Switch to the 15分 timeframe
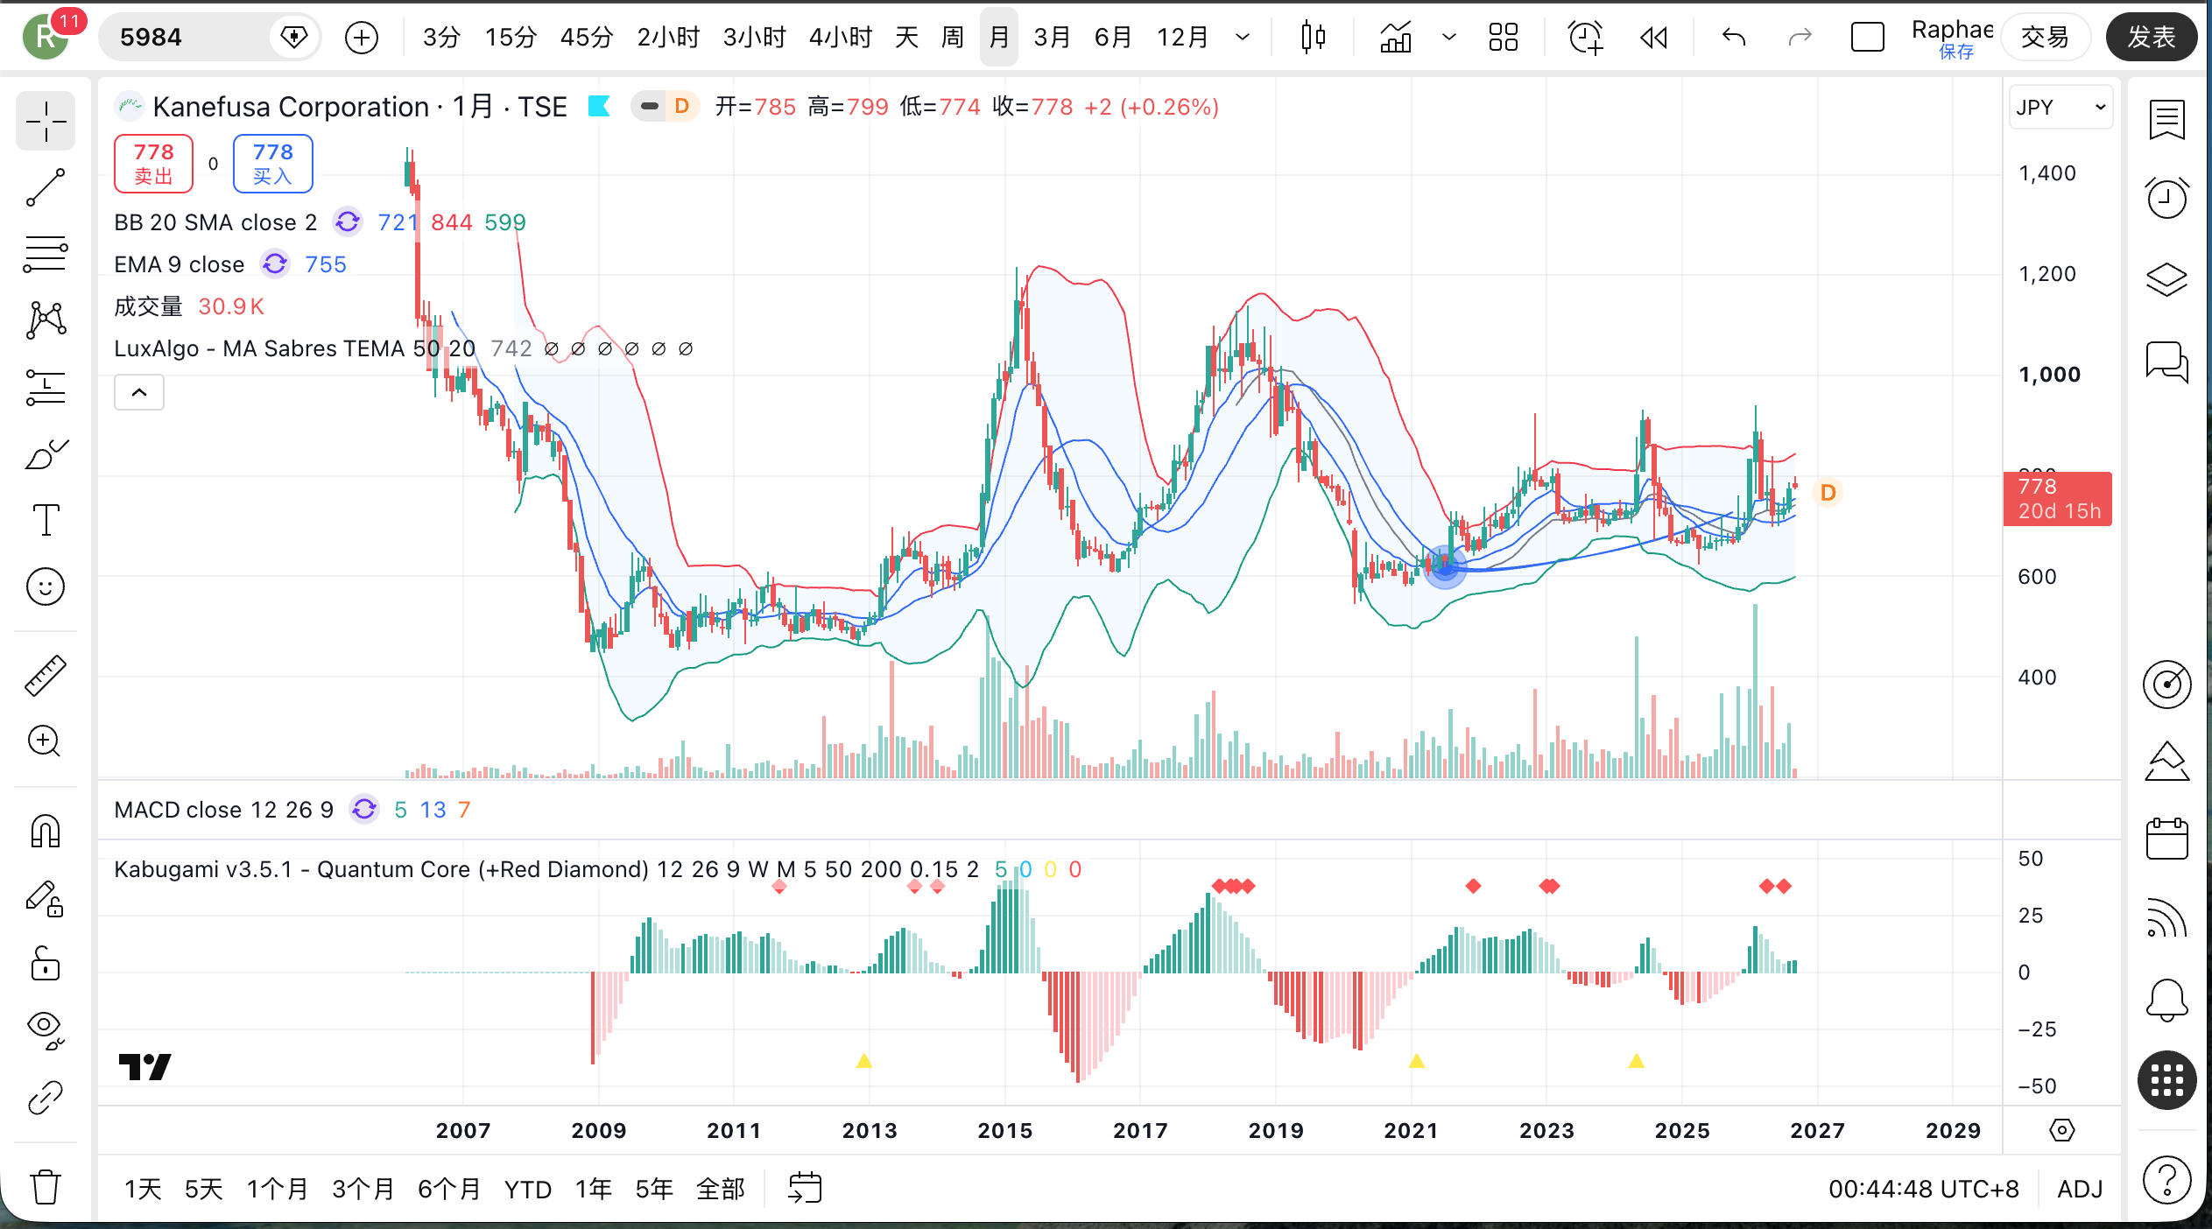Viewport: 2212px width, 1229px height. [511, 37]
